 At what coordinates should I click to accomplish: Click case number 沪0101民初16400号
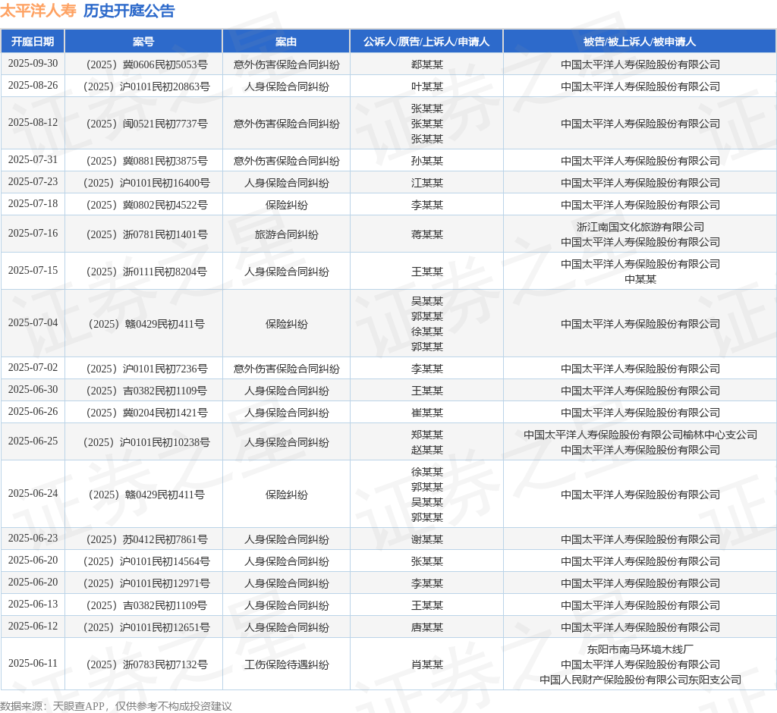click(x=146, y=183)
